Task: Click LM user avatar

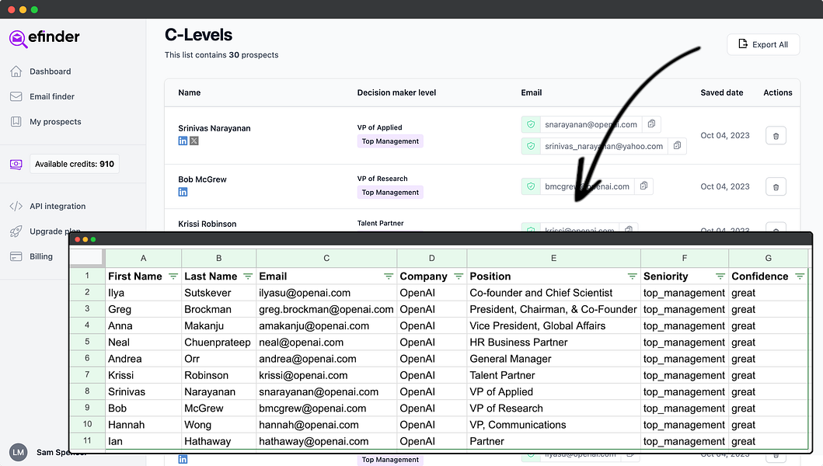Action: (19, 452)
